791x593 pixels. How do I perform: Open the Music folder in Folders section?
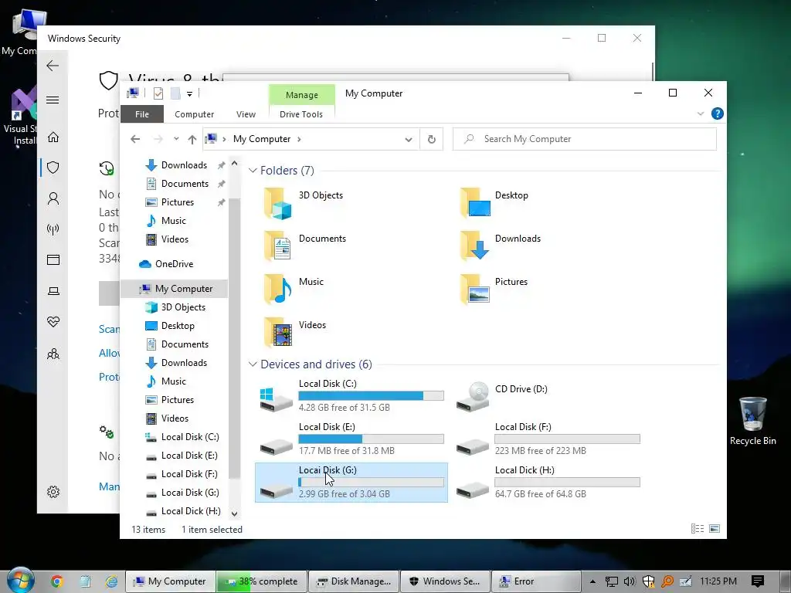coord(294,290)
